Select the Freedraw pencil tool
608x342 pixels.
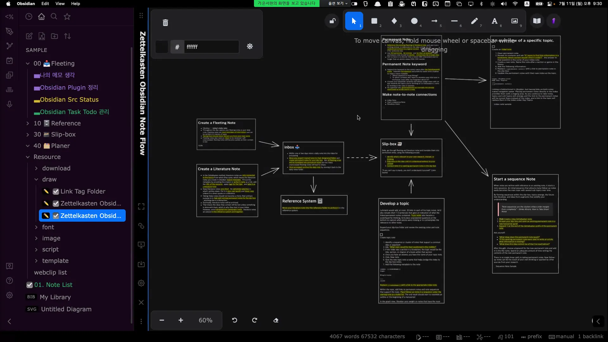point(474,21)
